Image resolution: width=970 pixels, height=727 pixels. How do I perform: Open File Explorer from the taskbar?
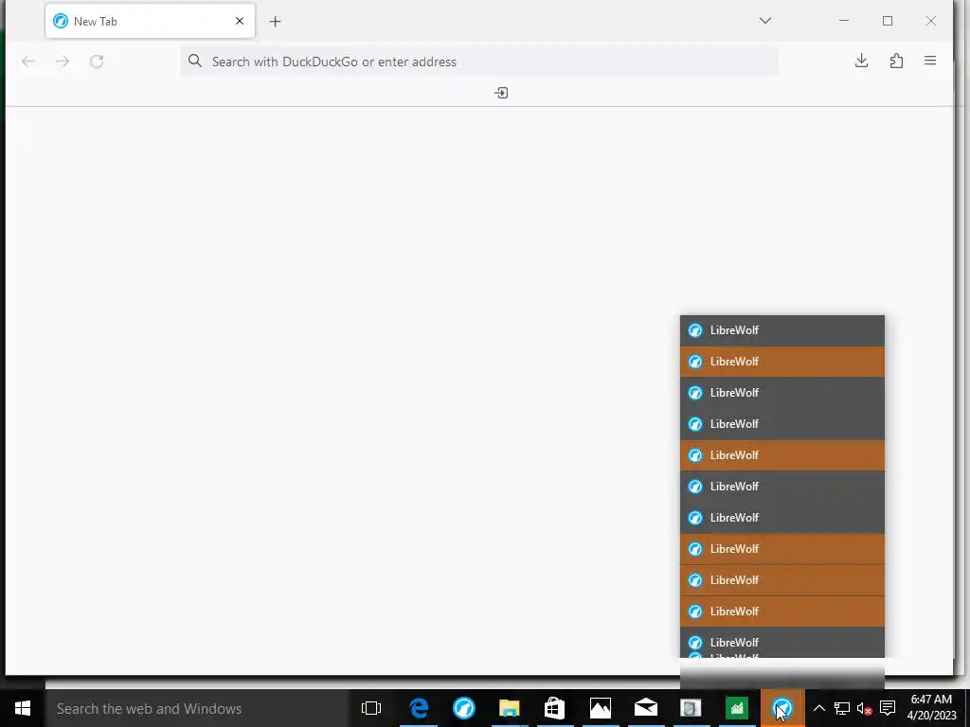point(509,708)
